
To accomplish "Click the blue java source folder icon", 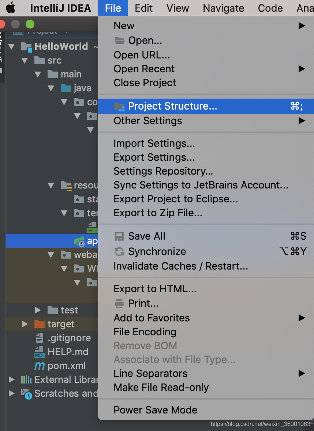I will [66, 88].
